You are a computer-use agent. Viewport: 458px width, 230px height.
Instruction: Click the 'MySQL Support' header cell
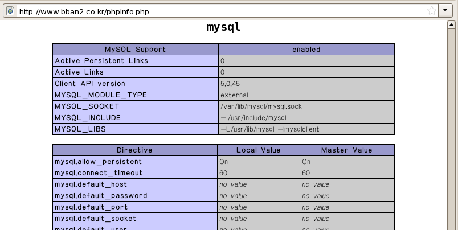(x=136, y=50)
